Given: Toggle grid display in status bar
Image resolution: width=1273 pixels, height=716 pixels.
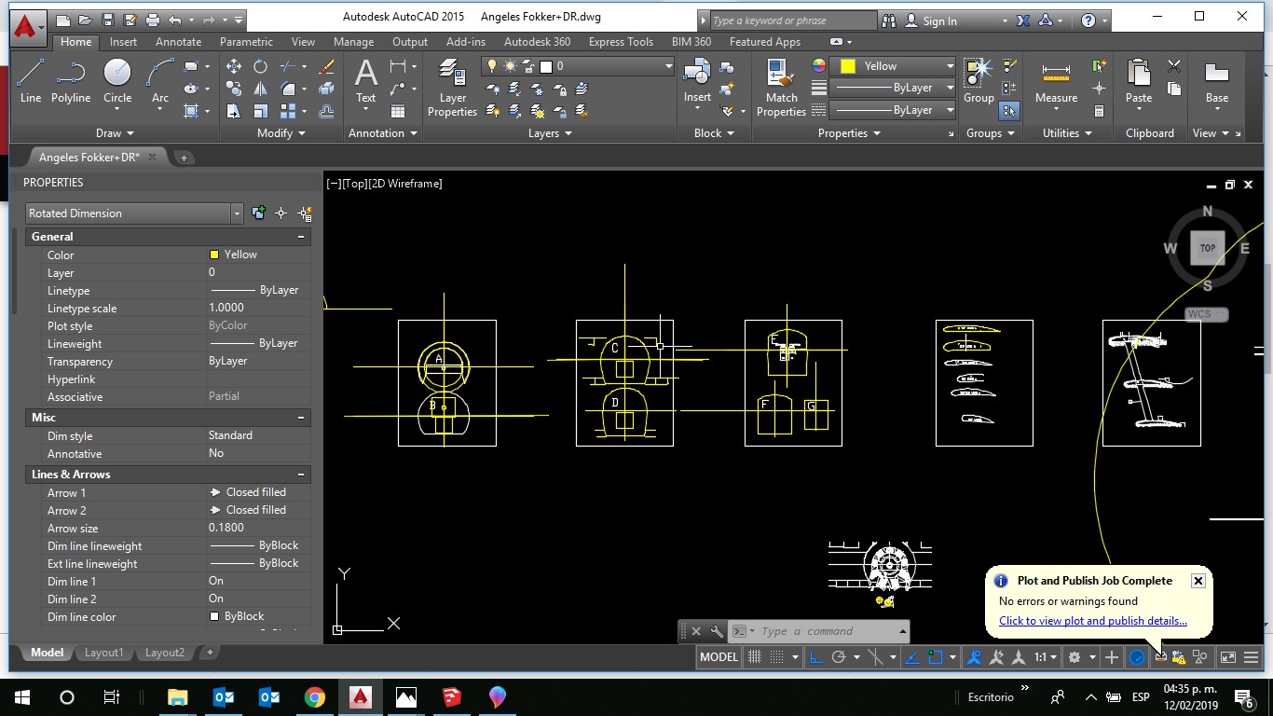Looking at the screenshot, I should 753,657.
